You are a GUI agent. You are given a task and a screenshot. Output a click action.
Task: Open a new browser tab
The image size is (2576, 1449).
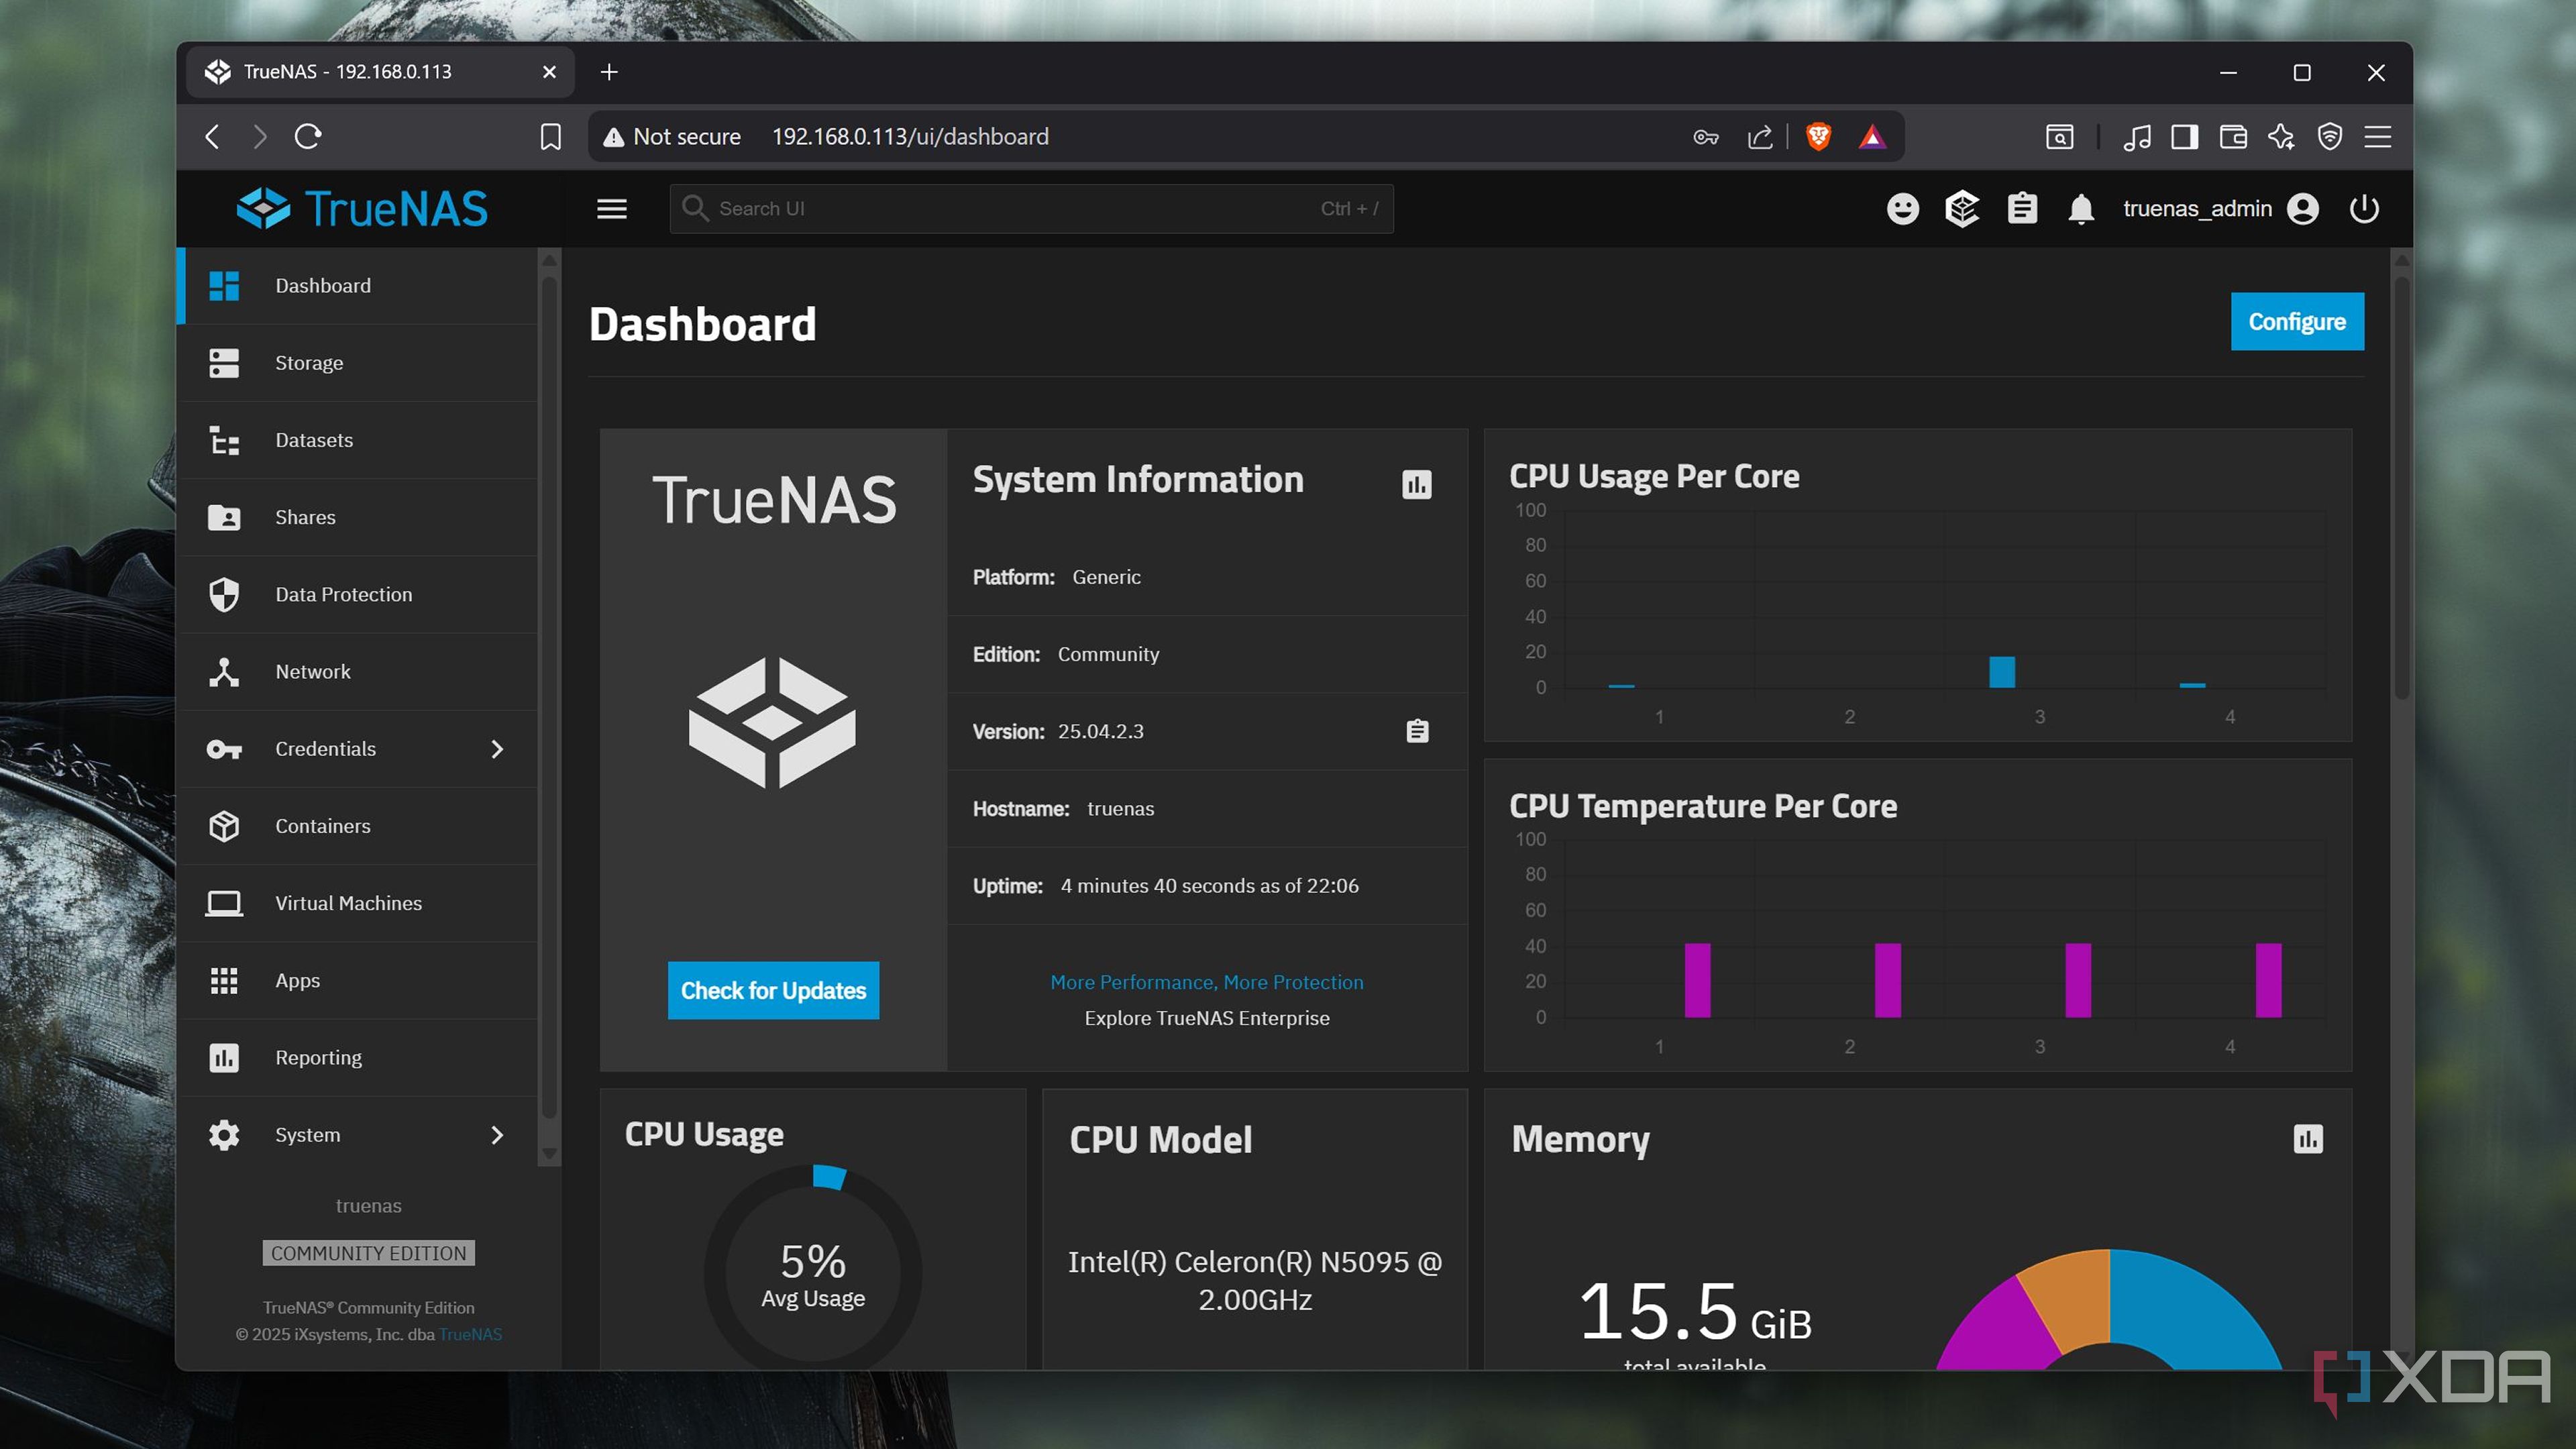point(609,72)
